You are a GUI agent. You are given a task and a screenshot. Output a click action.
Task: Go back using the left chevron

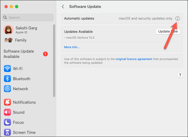pos(63,7)
